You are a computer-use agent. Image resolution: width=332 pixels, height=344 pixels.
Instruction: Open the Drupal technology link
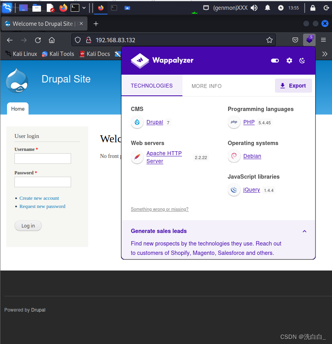tap(155, 122)
